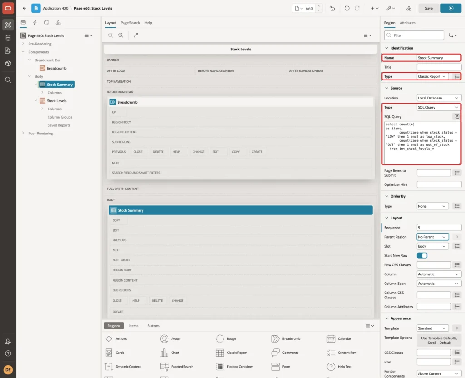This screenshot has width=465, height=378.
Task: Open the Code Editor for SQL Query
Action: (x=457, y=117)
